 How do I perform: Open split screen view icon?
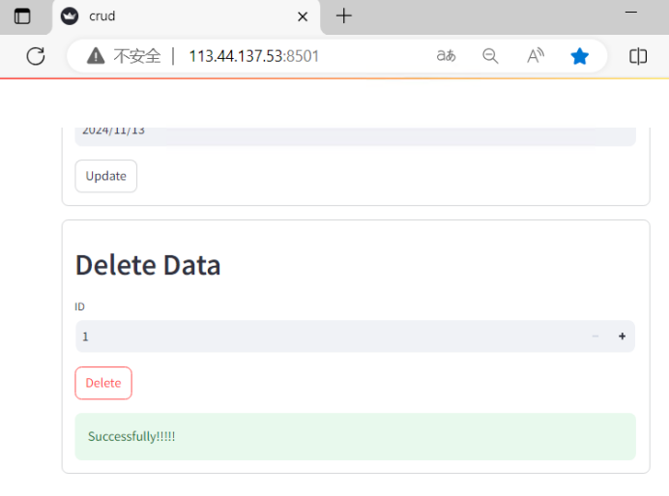(638, 56)
